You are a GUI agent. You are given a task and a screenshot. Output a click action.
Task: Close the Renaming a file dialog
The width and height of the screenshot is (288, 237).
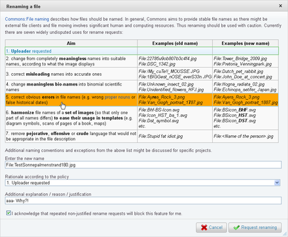[x=280, y=6]
